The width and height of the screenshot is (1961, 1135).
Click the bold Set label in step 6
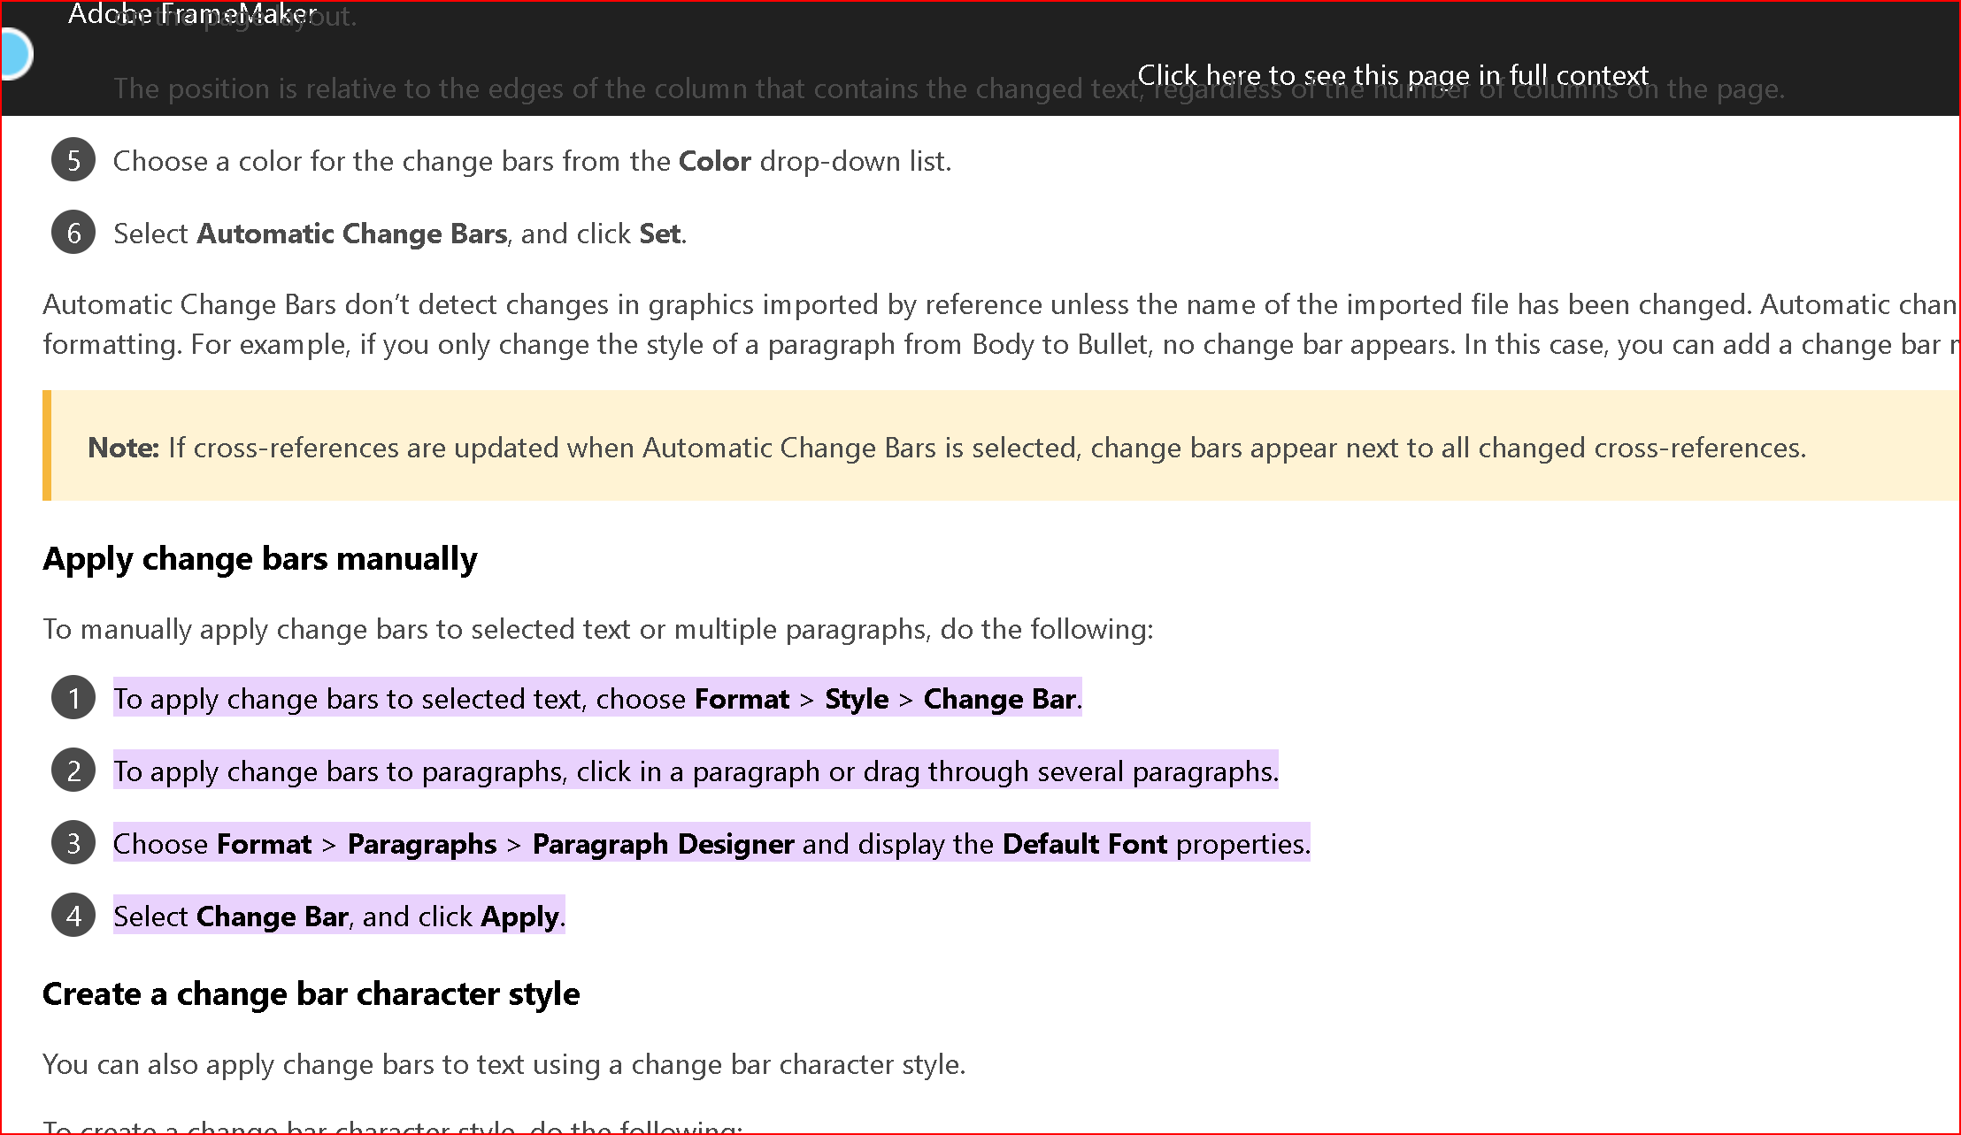(659, 233)
